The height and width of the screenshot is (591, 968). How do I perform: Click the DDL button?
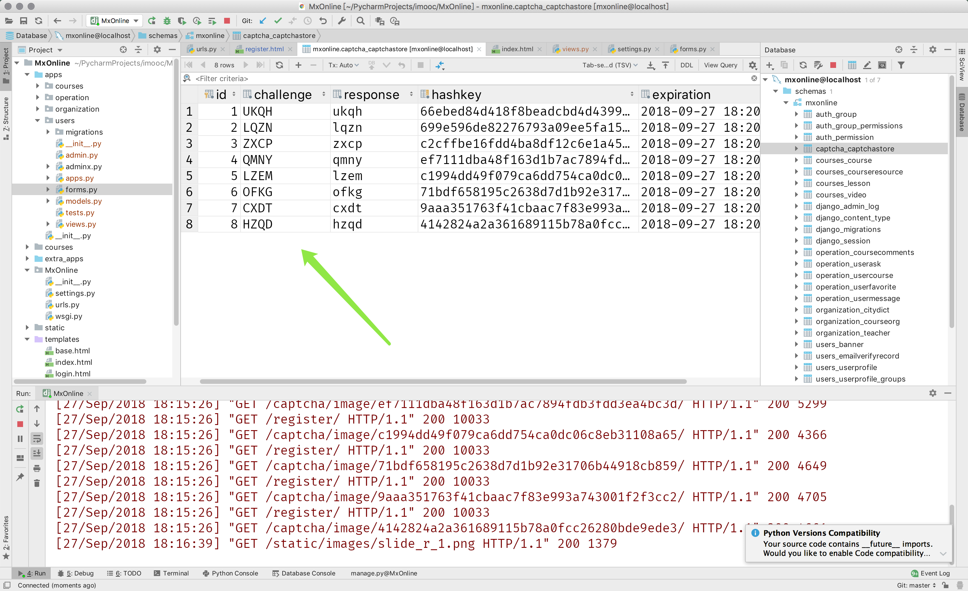[686, 65]
